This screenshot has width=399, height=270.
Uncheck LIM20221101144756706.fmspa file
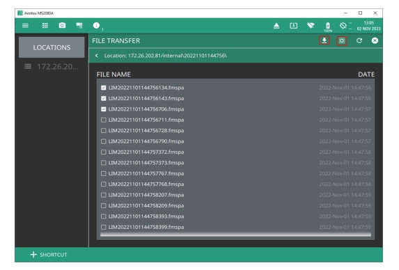[103, 109]
